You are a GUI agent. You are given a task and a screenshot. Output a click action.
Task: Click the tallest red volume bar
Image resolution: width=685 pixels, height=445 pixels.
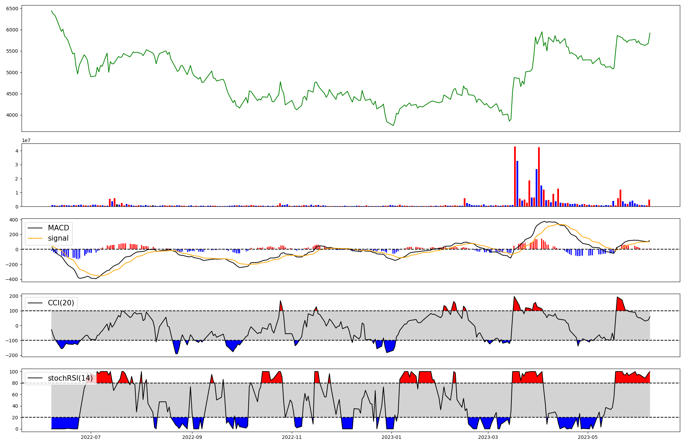[515, 177]
